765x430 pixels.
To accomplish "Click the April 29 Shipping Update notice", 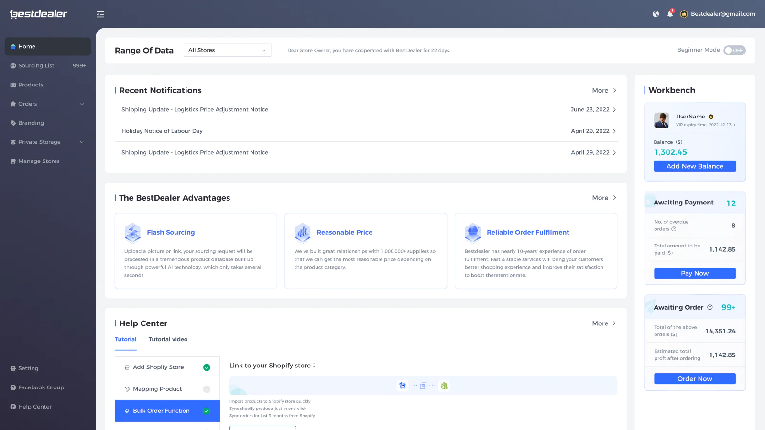I will tap(366, 153).
